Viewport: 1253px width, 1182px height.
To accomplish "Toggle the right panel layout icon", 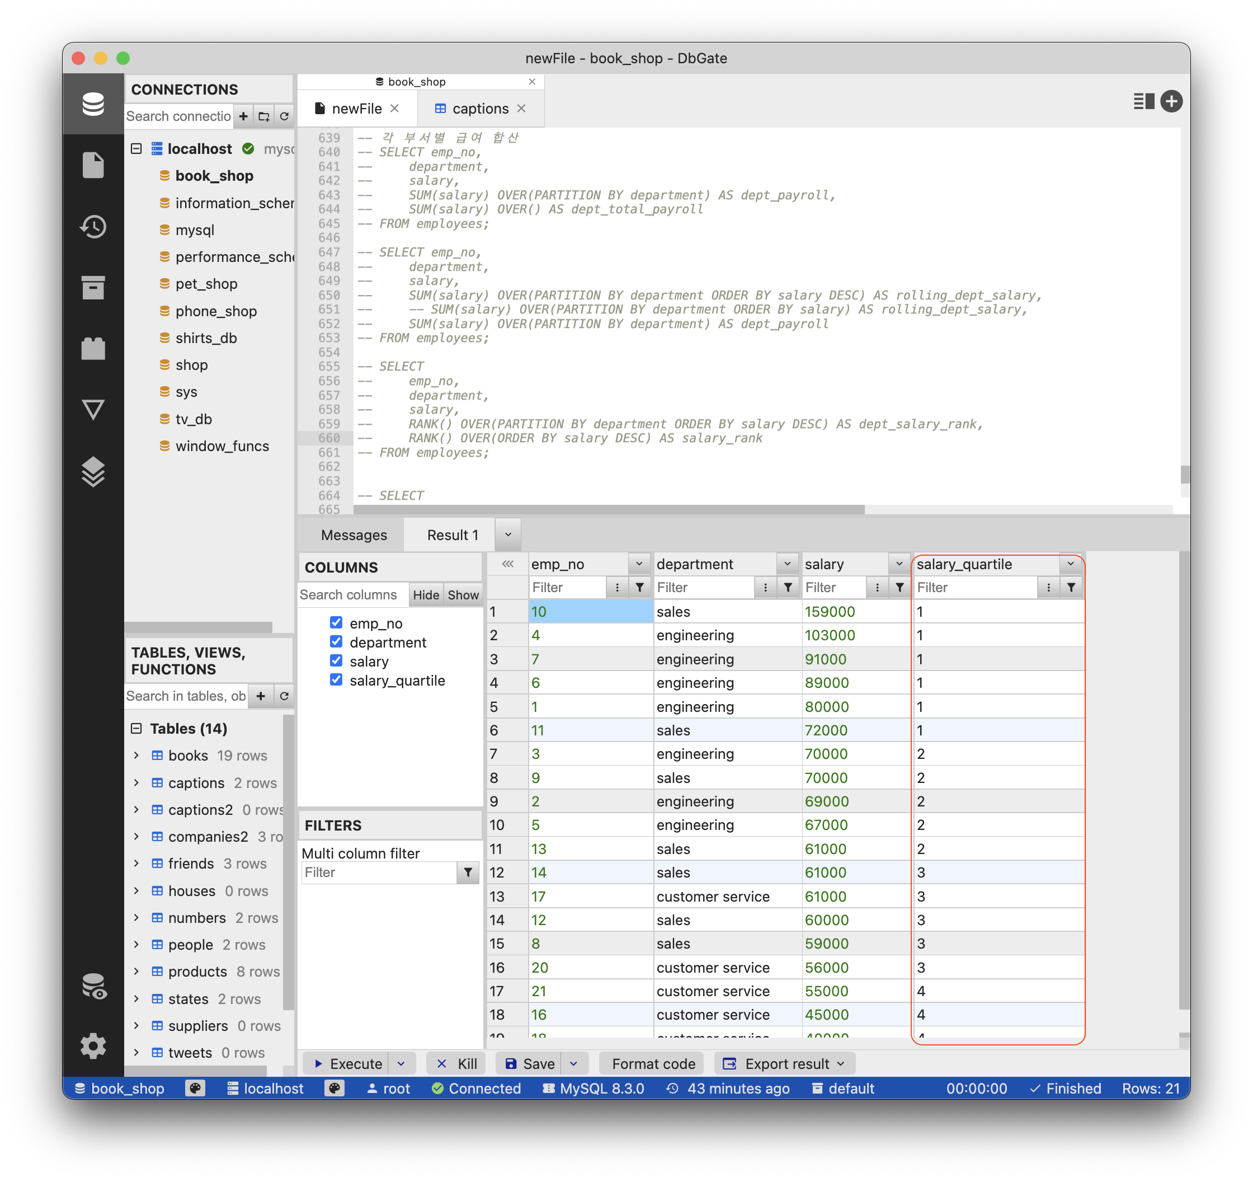I will [x=1143, y=101].
